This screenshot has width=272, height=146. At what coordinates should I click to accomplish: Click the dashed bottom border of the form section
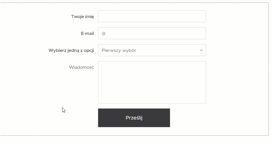click(134, 135)
